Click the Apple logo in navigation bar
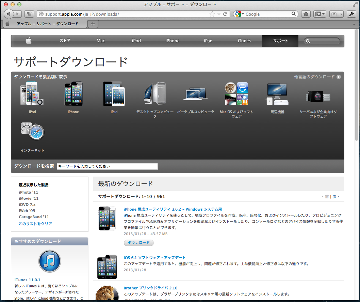360x302 pixels. tap(29, 41)
